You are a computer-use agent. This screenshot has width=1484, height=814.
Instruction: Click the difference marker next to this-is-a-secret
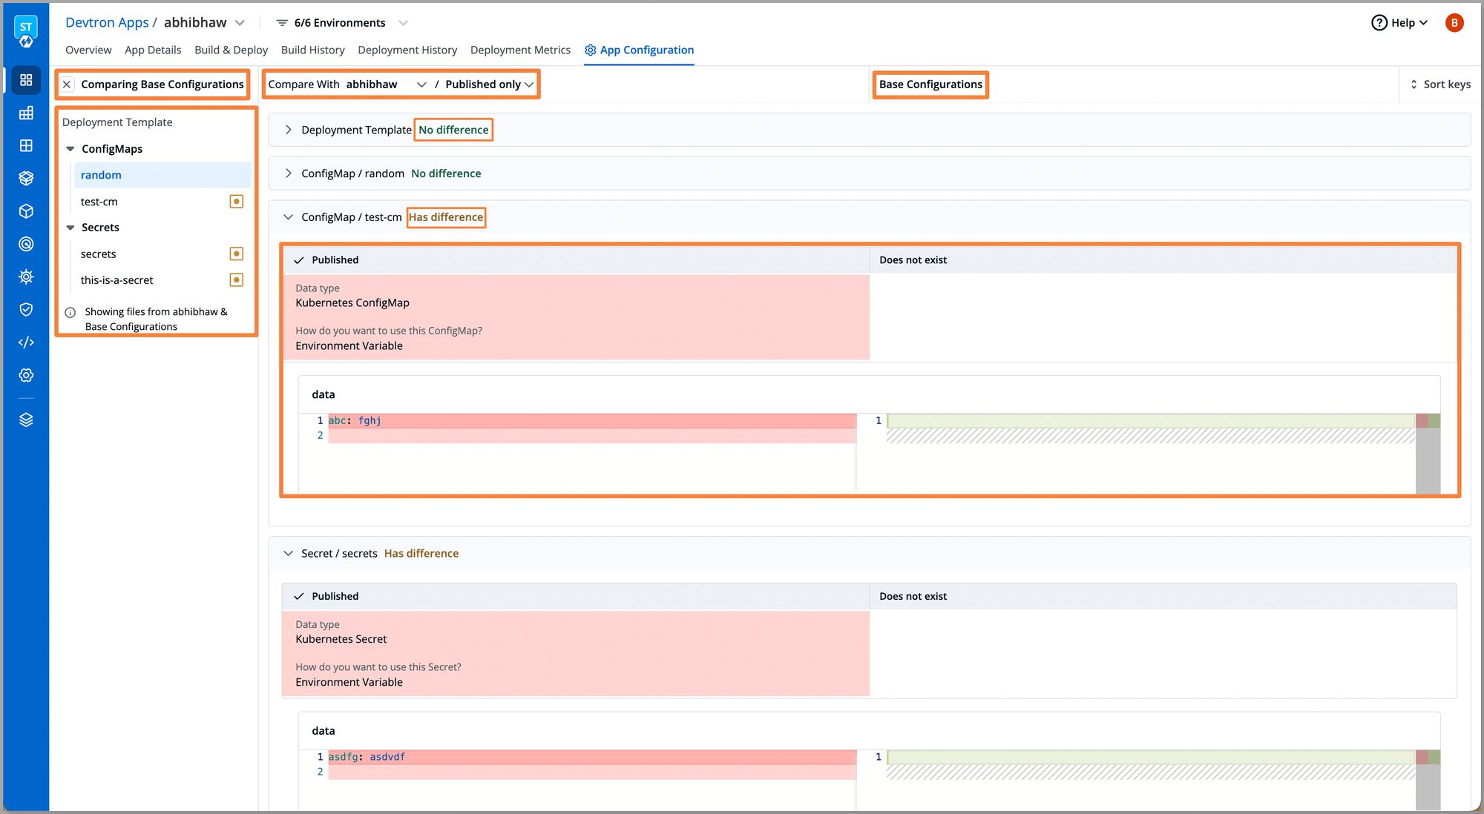click(237, 280)
